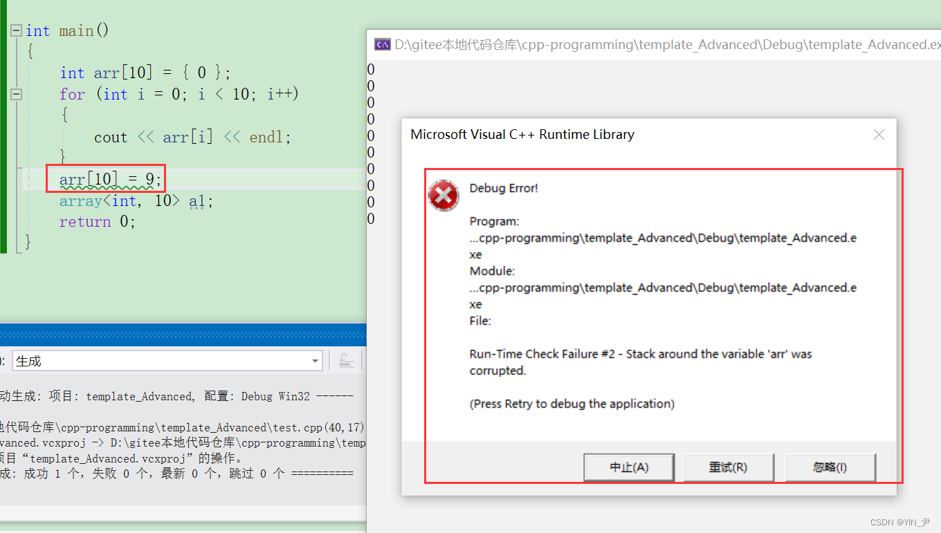Click the 'Debug Error!' heading in the dialog
941x533 pixels.
tap(504, 188)
